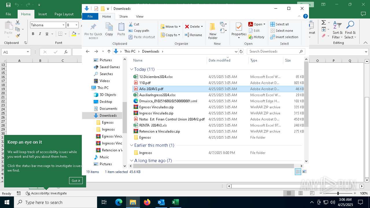The width and height of the screenshot is (370, 208).
Task: Open file History from ribbon
Action: click(256, 37)
